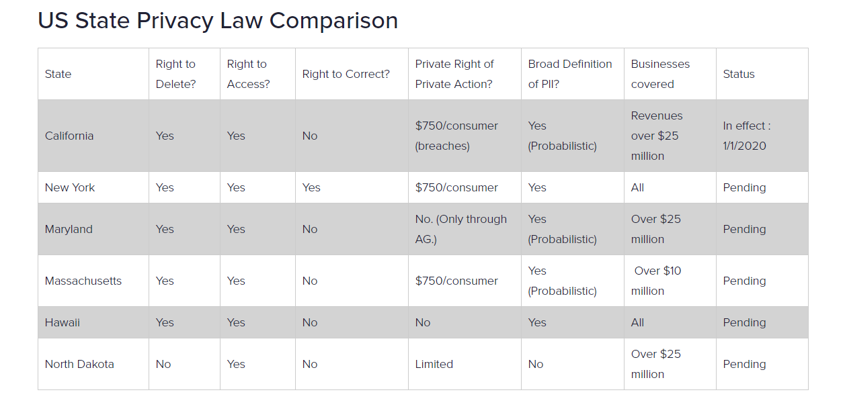The width and height of the screenshot is (845, 417).
Task: Click New York's Right to Correct Yes cell
Action: point(311,187)
